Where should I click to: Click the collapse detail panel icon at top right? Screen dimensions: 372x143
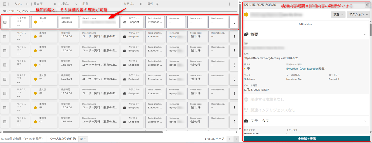(367, 5)
